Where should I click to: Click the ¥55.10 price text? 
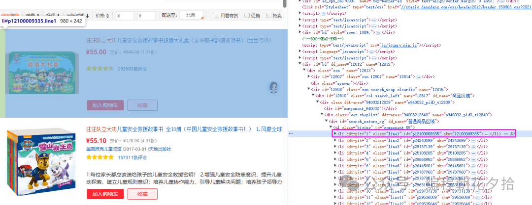[x=97, y=141]
